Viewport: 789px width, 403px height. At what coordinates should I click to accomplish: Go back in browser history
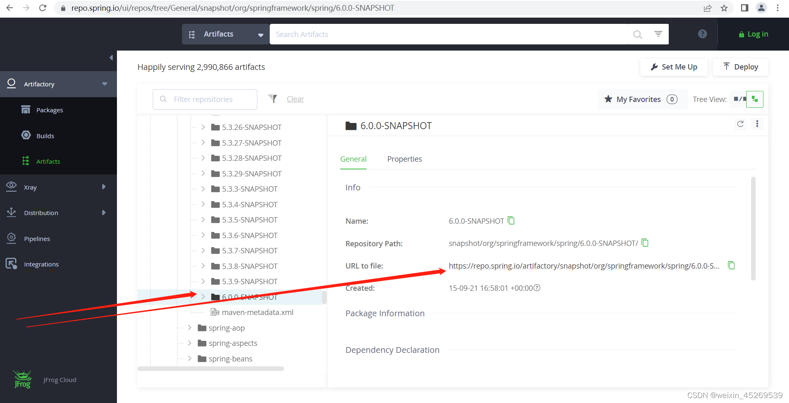(10, 8)
